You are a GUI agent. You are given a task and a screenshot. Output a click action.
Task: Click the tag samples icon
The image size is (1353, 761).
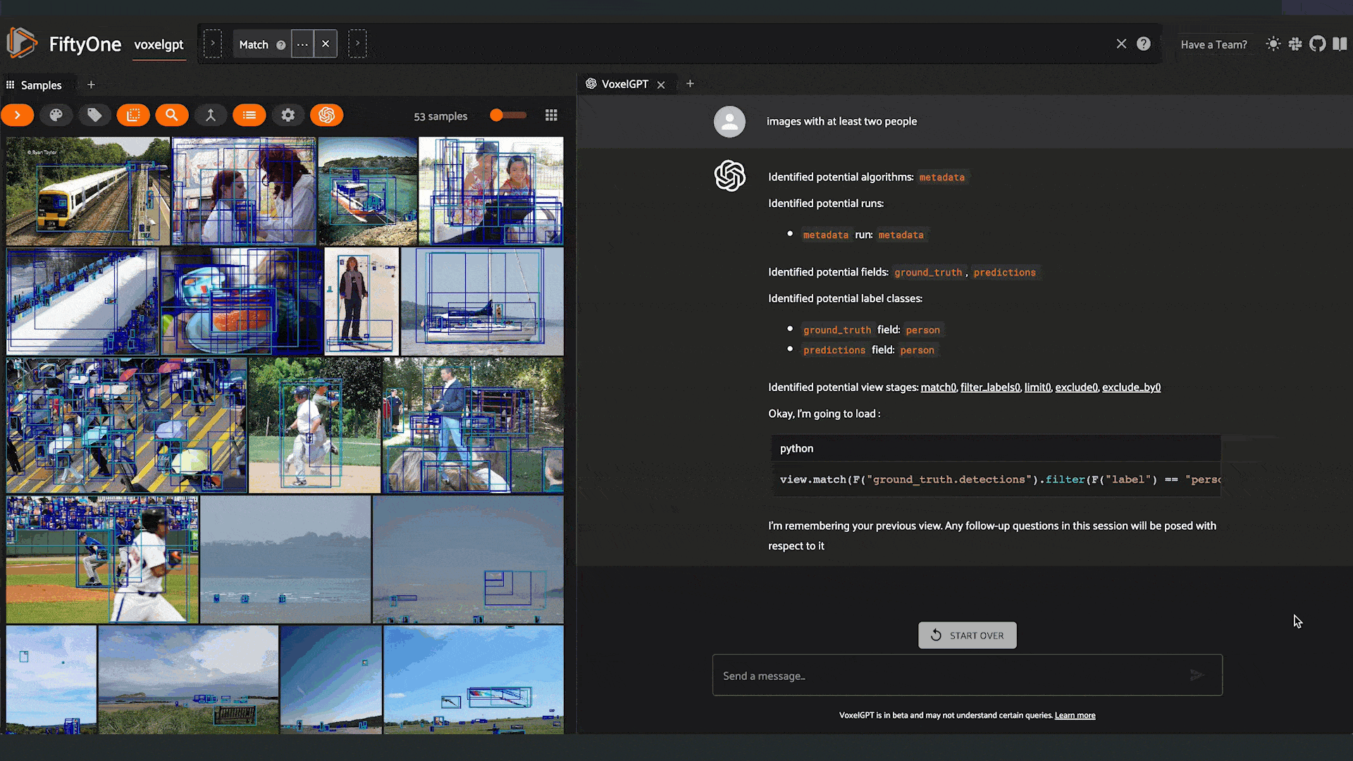click(94, 115)
